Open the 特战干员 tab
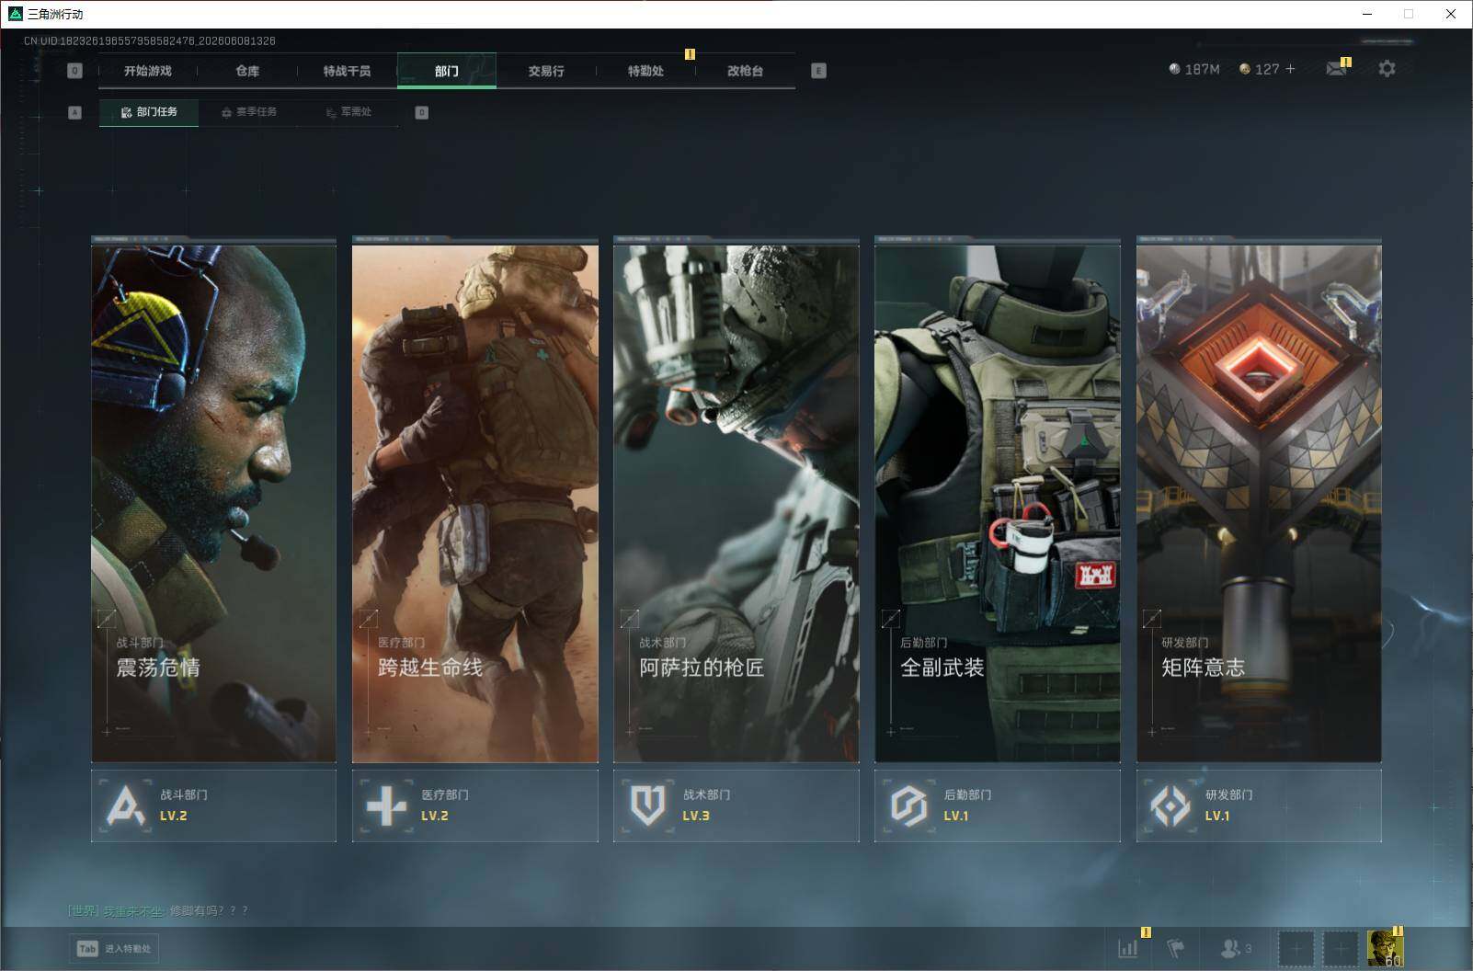The height and width of the screenshot is (971, 1473). coord(347,71)
